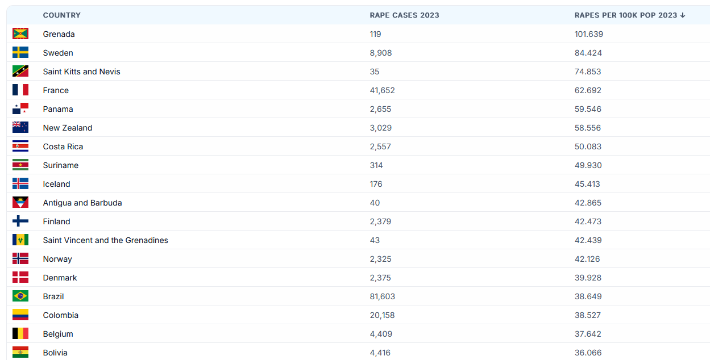Image resolution: width=710 pixels, height=360 pixels.
Task: Open the France country name
Action: click(56, 90)
